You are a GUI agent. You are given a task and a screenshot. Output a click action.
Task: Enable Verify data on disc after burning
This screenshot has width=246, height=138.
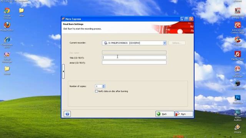pos(96,91)
